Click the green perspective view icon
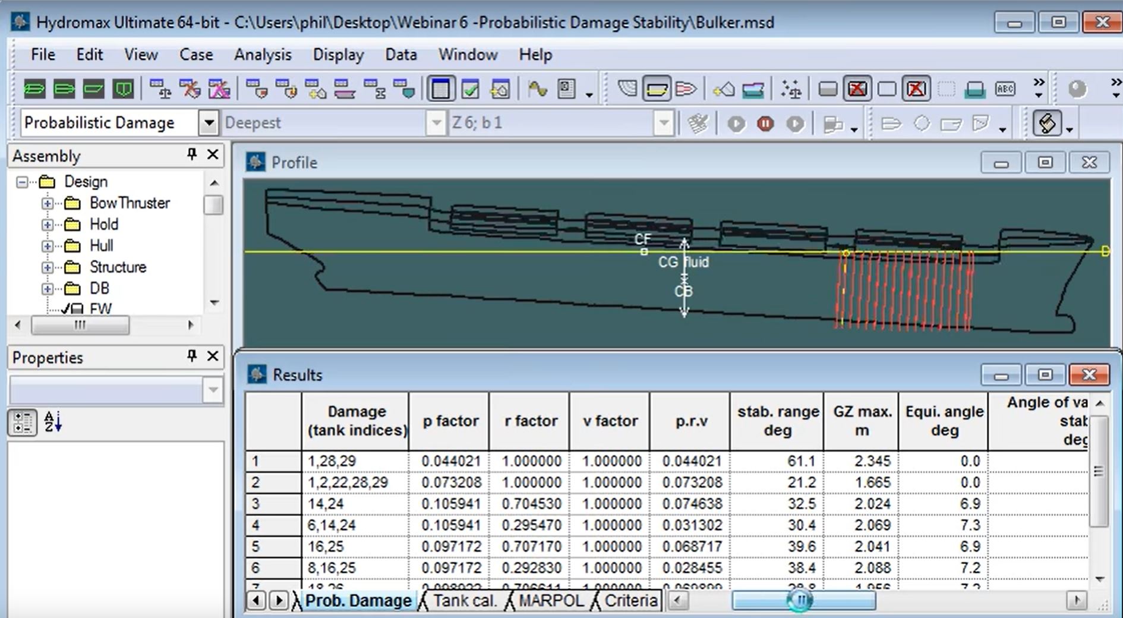 click(34, 89)
